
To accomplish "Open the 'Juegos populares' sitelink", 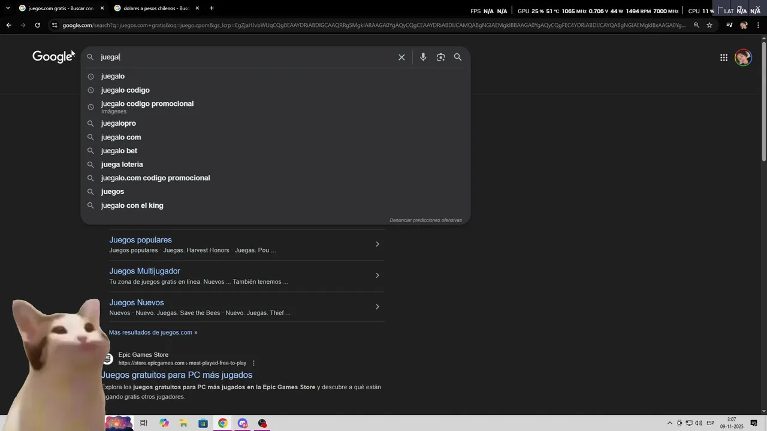I will (x=140, y=240).
